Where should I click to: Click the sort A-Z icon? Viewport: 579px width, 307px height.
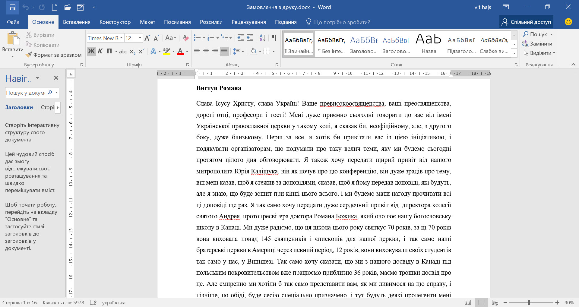pos(262,38)
